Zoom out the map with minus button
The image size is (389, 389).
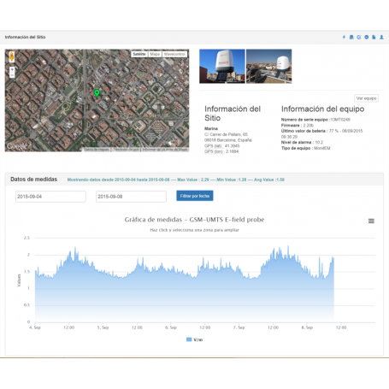[x=12, y=75]
